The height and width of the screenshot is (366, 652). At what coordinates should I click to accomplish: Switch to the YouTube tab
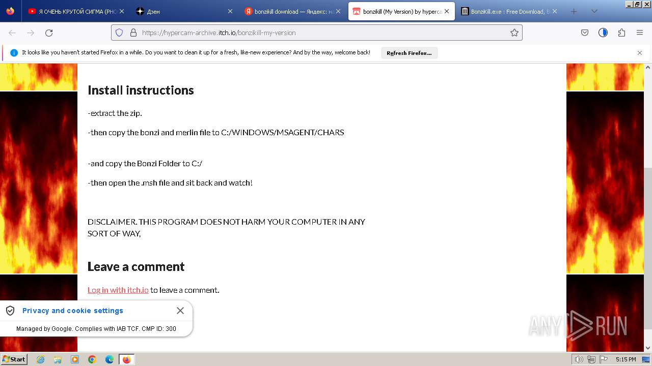pyautogui.click(x=76, y=11)
